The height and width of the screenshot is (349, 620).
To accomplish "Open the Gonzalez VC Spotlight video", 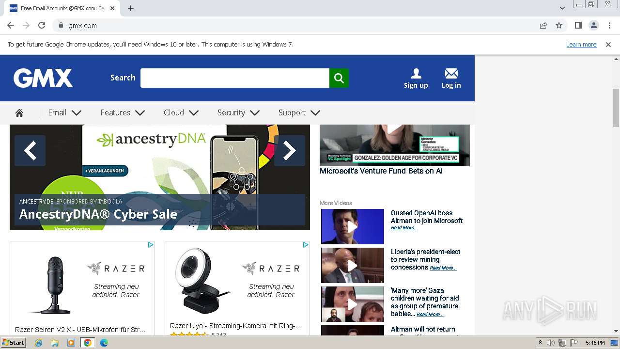I will (395, 145).
